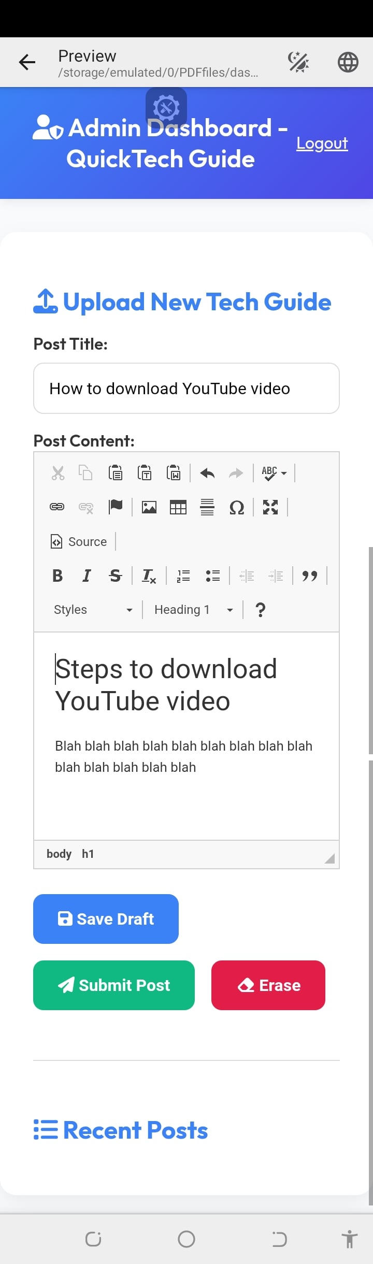Toggle strikethrough formatting

(x=116, y=576)
